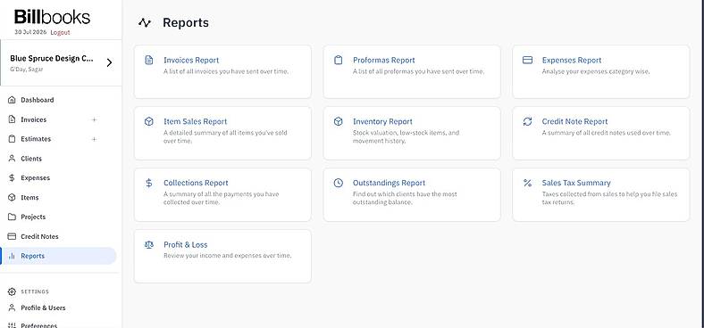Click the Invoices Report document icon
704x328 pixels.
149,60
